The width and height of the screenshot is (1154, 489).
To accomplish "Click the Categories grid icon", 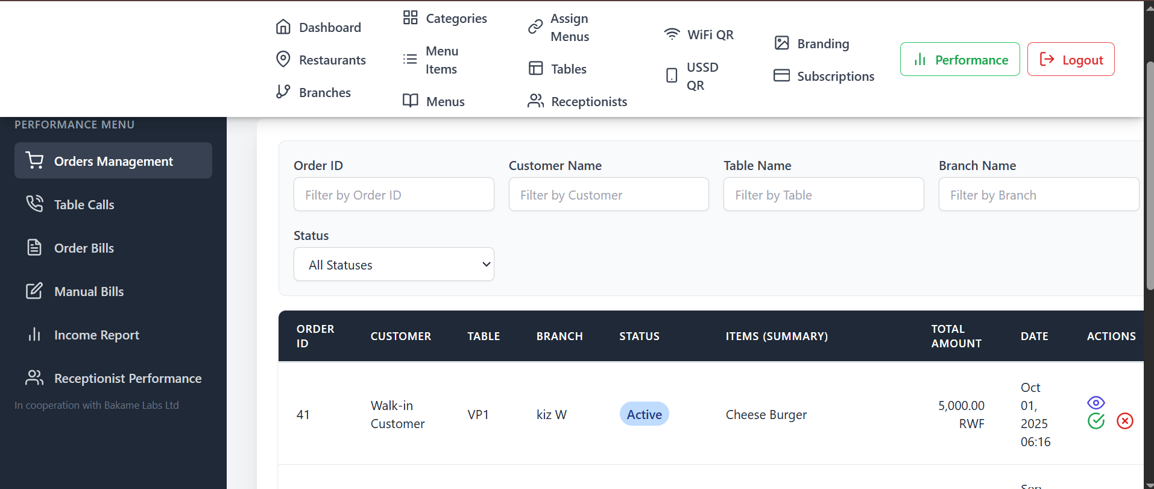I will tap(410, 18).
